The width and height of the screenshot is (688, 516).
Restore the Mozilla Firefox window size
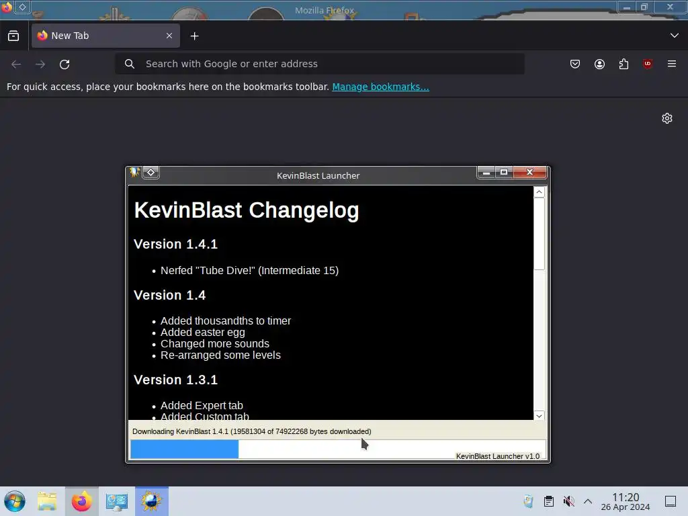pos(644,7)
